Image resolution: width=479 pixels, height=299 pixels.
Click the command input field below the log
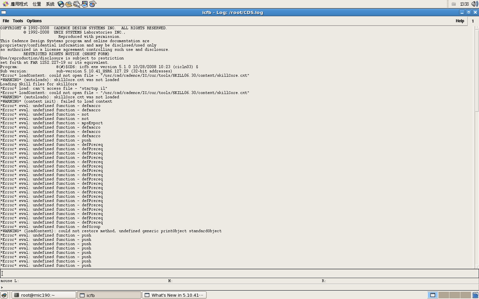click(x=239, y=273)
